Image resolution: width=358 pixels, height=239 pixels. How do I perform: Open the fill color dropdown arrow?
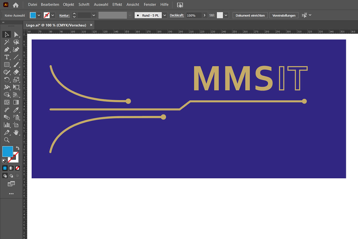[x=39, y=15]
